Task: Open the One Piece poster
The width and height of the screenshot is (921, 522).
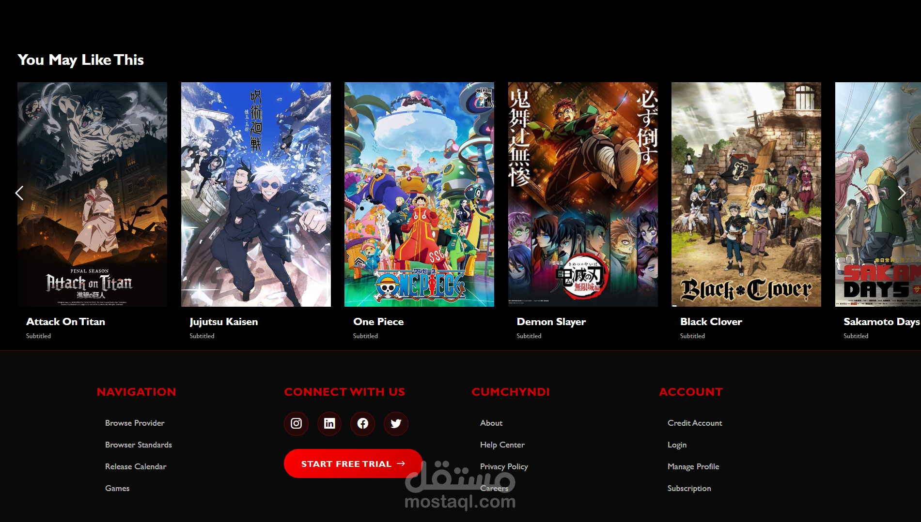Action: [419, 194]
